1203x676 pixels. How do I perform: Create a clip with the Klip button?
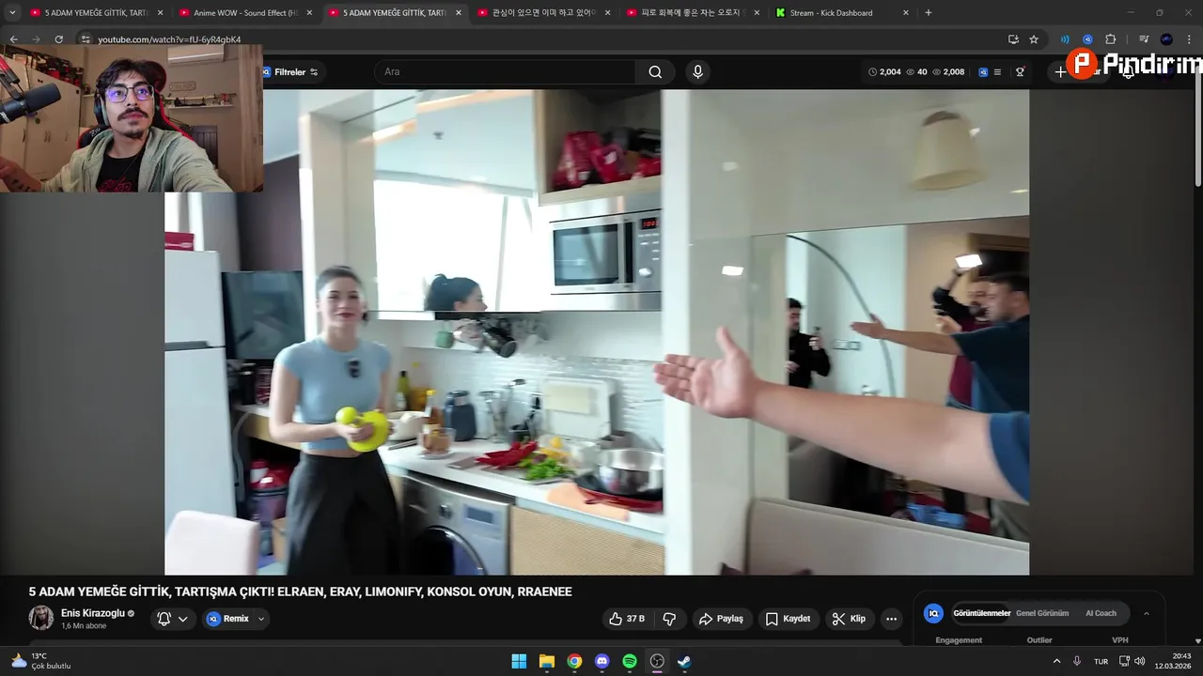(x=849, y=619)
